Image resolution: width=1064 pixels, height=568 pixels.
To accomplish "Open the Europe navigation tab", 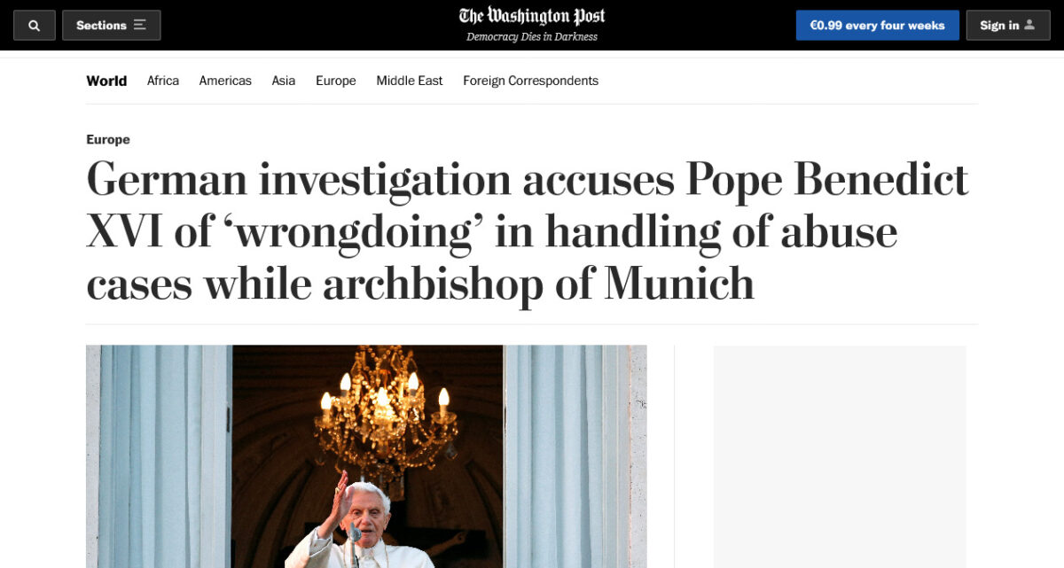I will (336, 81).
